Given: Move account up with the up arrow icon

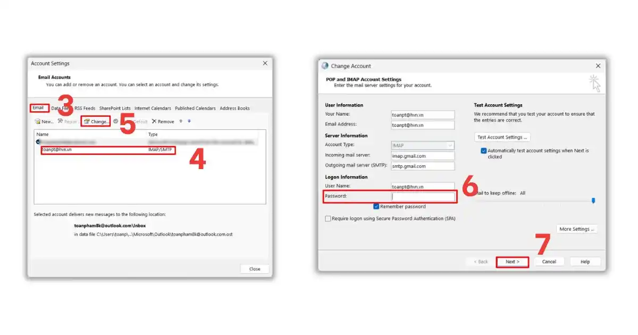Looking at the screenshot, I should pyautogui.click(x=181, y=121).
